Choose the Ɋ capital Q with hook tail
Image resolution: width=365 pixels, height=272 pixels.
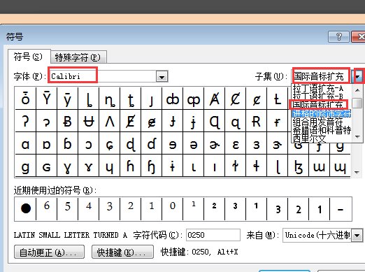click(215, 121)
